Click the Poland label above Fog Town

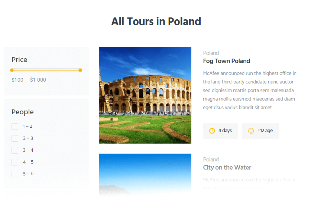[211, 53]
